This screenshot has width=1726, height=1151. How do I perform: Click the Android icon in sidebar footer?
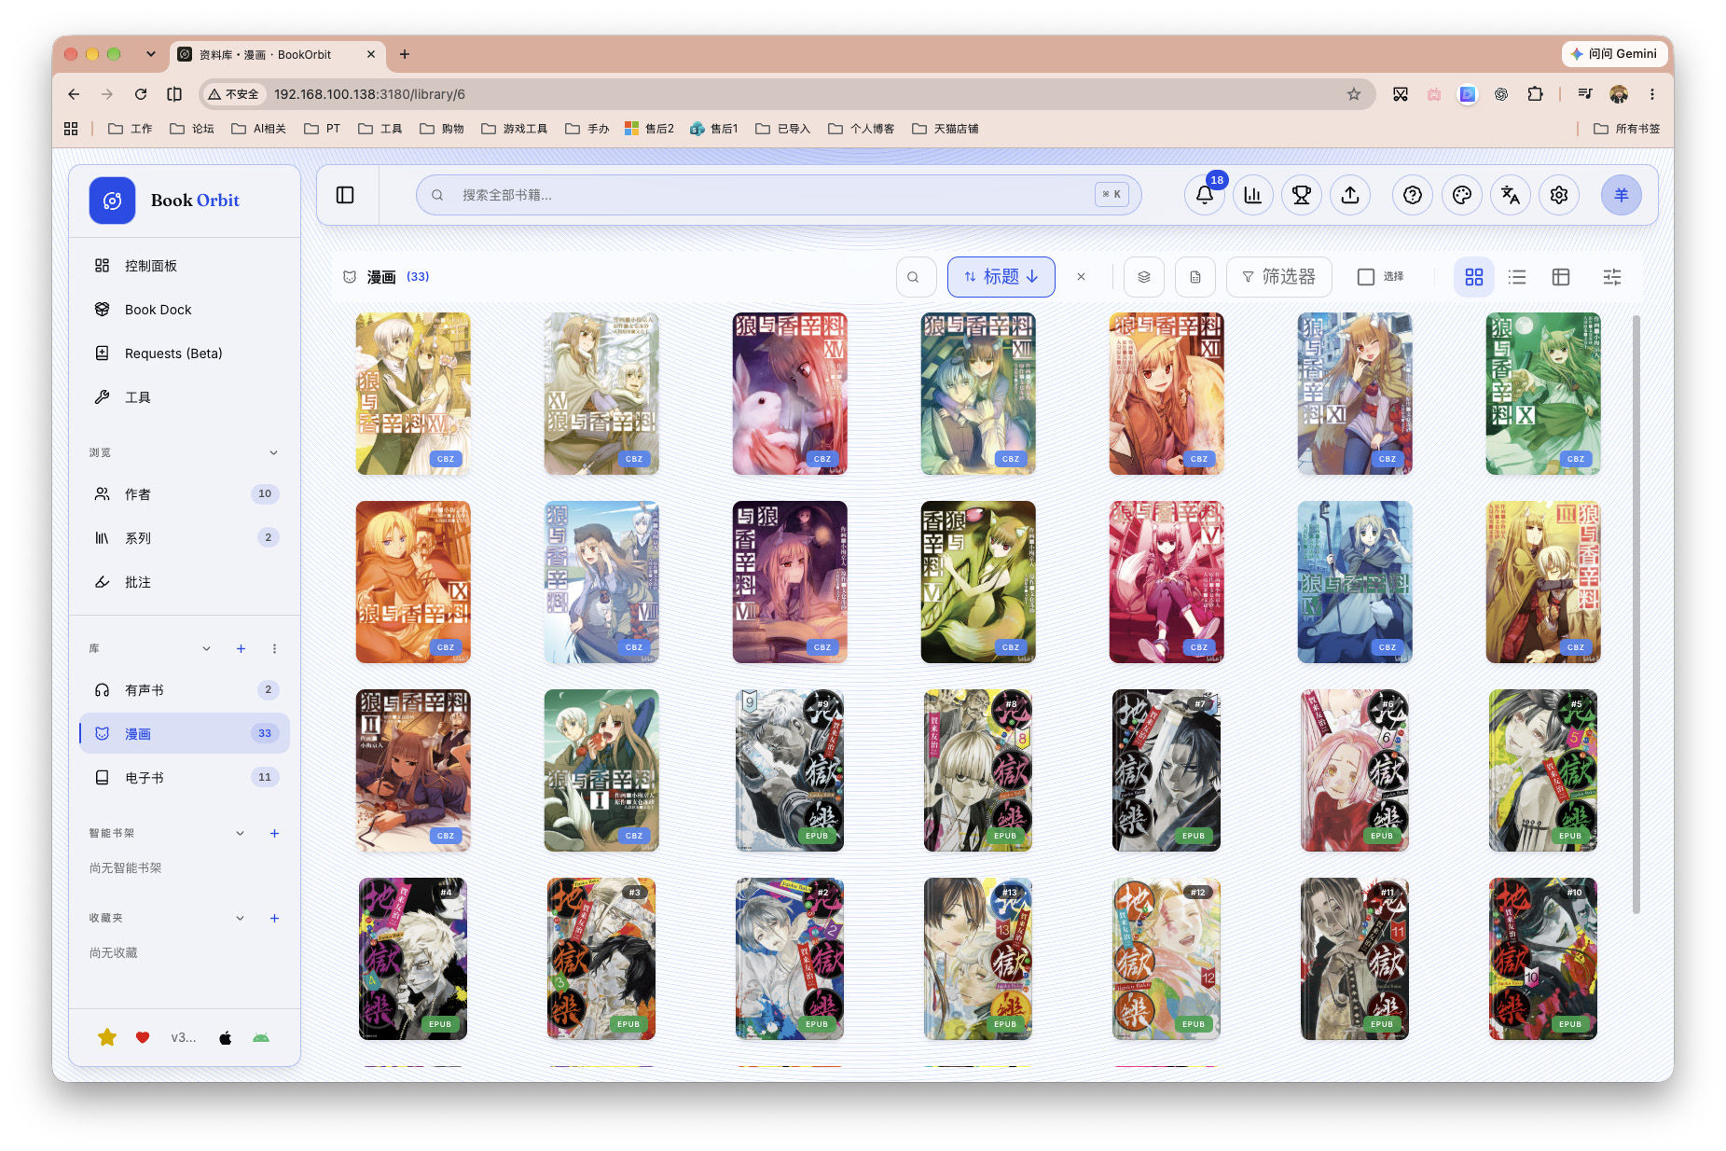261,1037
